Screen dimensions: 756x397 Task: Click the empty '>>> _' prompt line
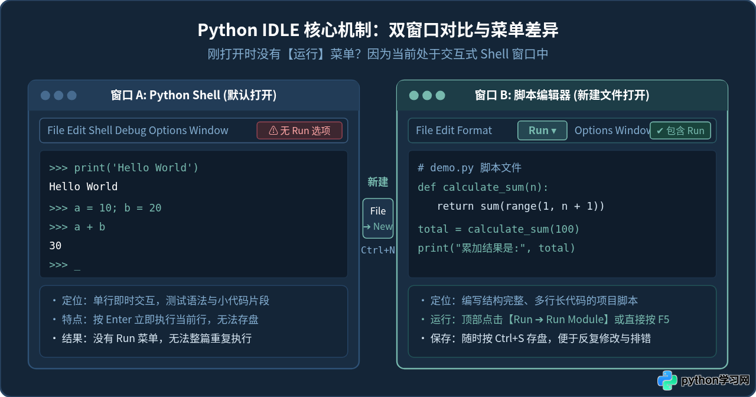coord(64,265)
